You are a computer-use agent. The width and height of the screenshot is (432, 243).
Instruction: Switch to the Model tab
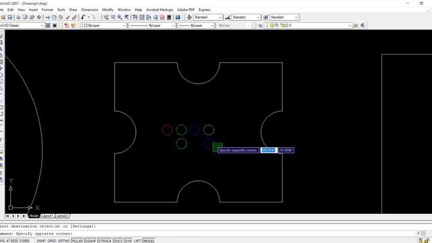[x=34, y=216]
